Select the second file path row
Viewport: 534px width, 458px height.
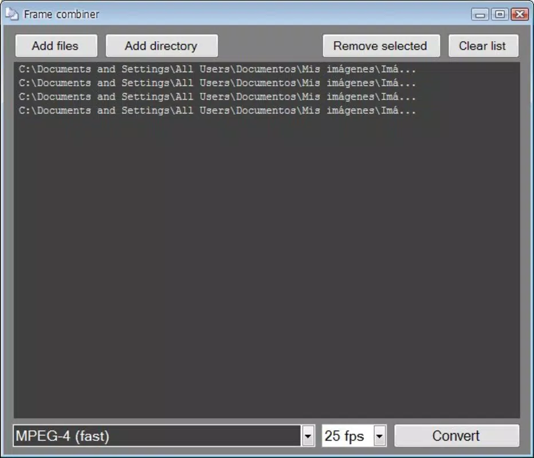point(266,83)
